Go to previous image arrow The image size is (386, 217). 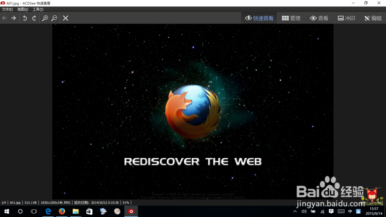click(x=4, y=18)
